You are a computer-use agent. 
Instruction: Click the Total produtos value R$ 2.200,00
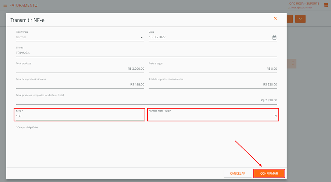pyautogui.click(x=136, y=69)
